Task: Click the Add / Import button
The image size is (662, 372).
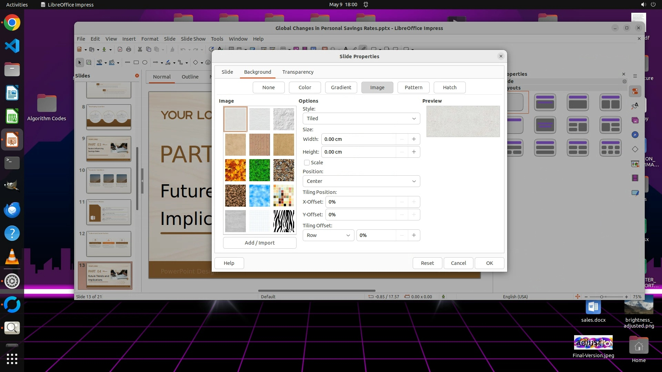Action: pos(259,243)
